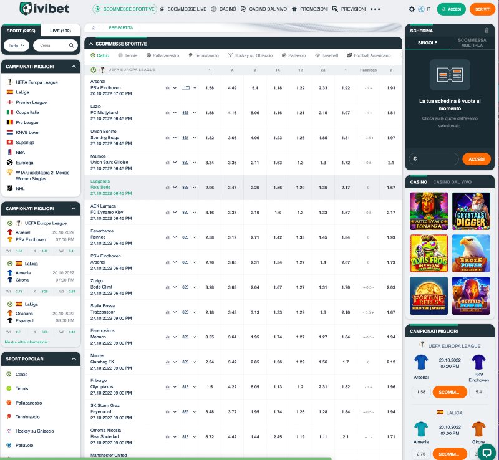Select 5.4 odds in Arsenal PSV card

[478, 392]
